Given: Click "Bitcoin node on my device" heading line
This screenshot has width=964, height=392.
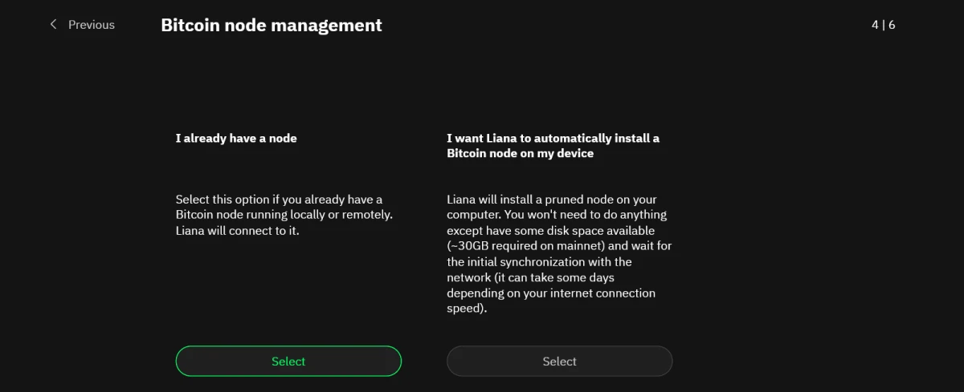Looking at the screenshot, I should 520,153.
